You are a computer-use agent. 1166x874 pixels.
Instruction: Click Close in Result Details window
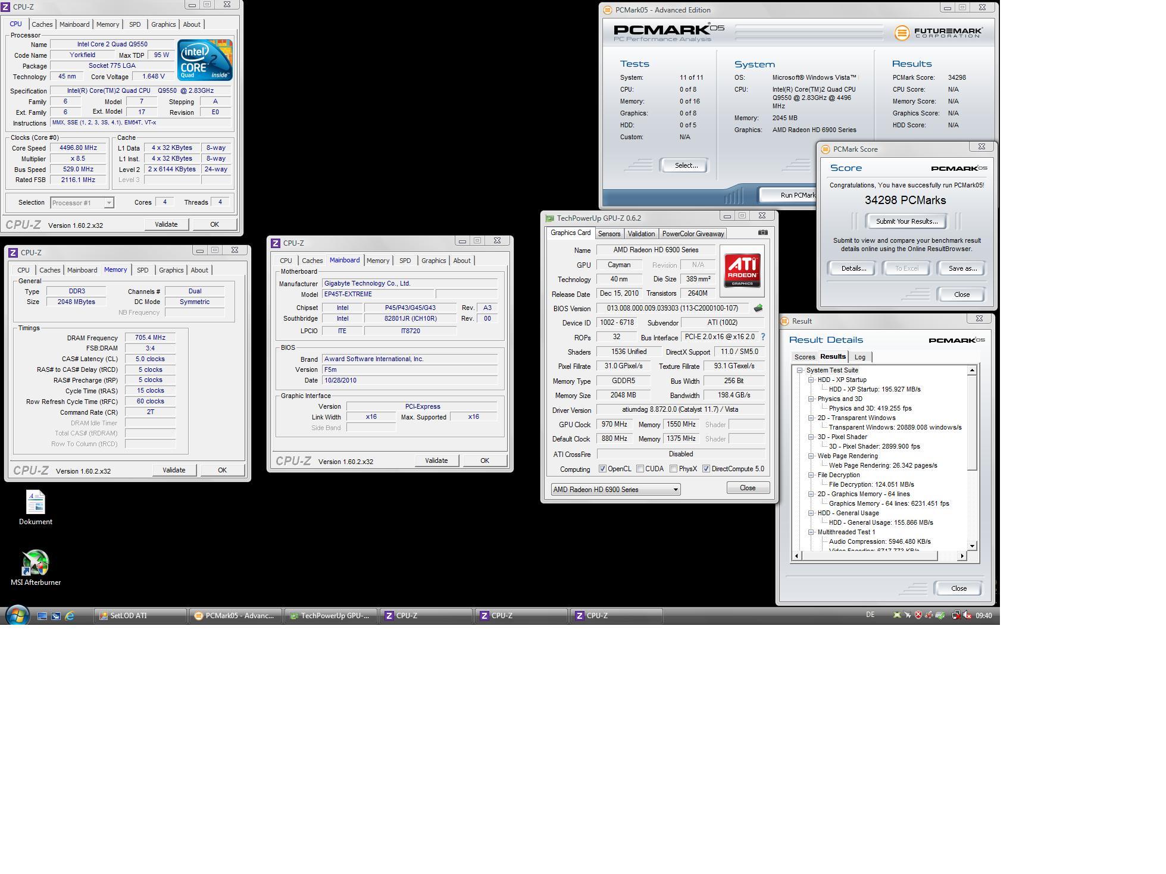(x=958, y=588)
